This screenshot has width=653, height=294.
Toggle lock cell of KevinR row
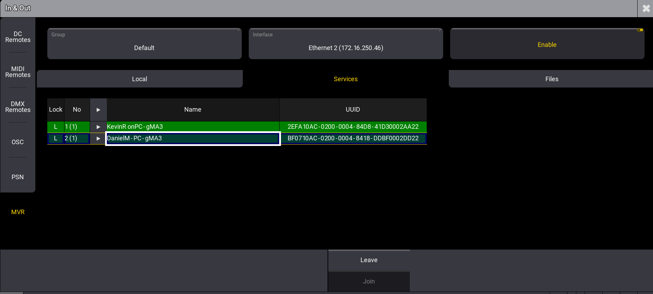(56, 127)
